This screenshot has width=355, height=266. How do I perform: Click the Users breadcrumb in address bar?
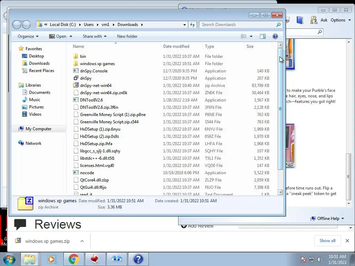[x=88, y=25]
